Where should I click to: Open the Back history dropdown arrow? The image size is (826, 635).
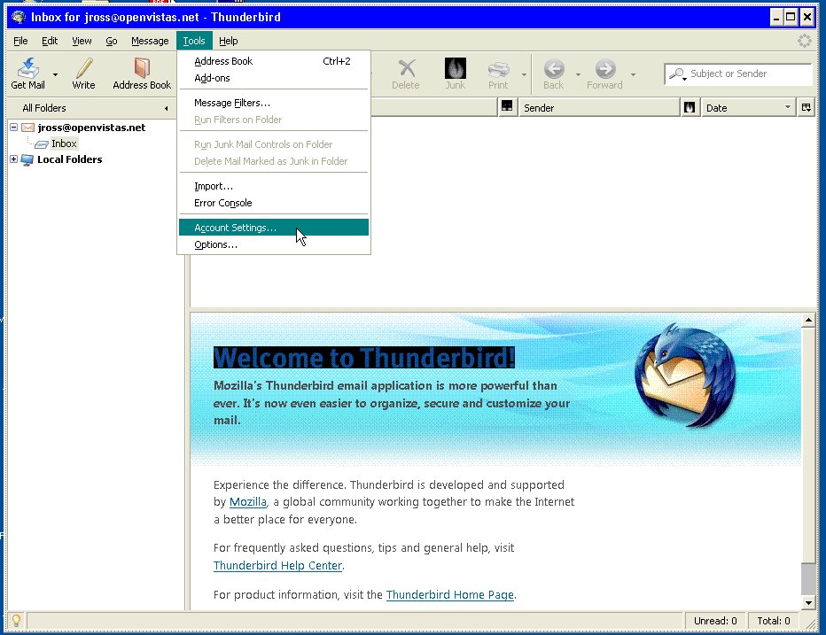coord(578,74)
